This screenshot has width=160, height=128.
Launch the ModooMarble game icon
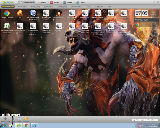[59, 13]
